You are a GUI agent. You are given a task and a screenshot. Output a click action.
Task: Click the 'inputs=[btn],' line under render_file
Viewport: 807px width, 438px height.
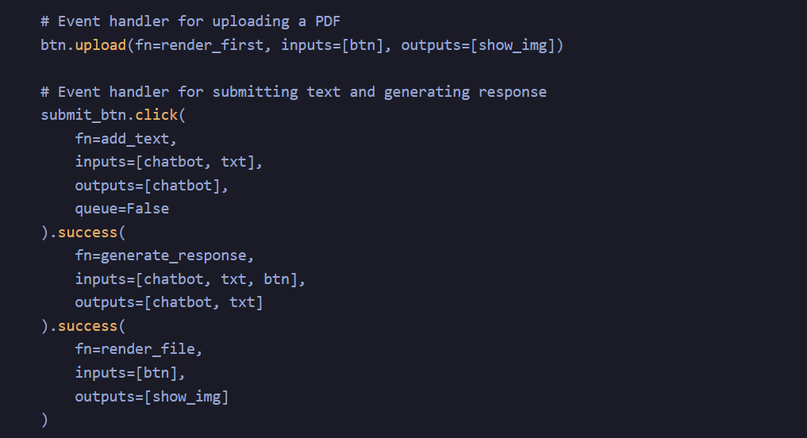(130, 373)
